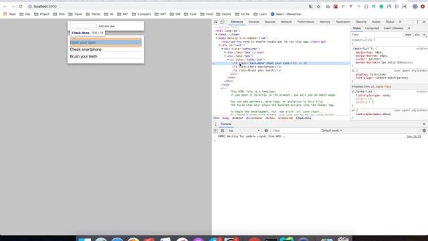Switch to the Console tab
The height and width of the screenshot is (241, 428).
[253, 22]
